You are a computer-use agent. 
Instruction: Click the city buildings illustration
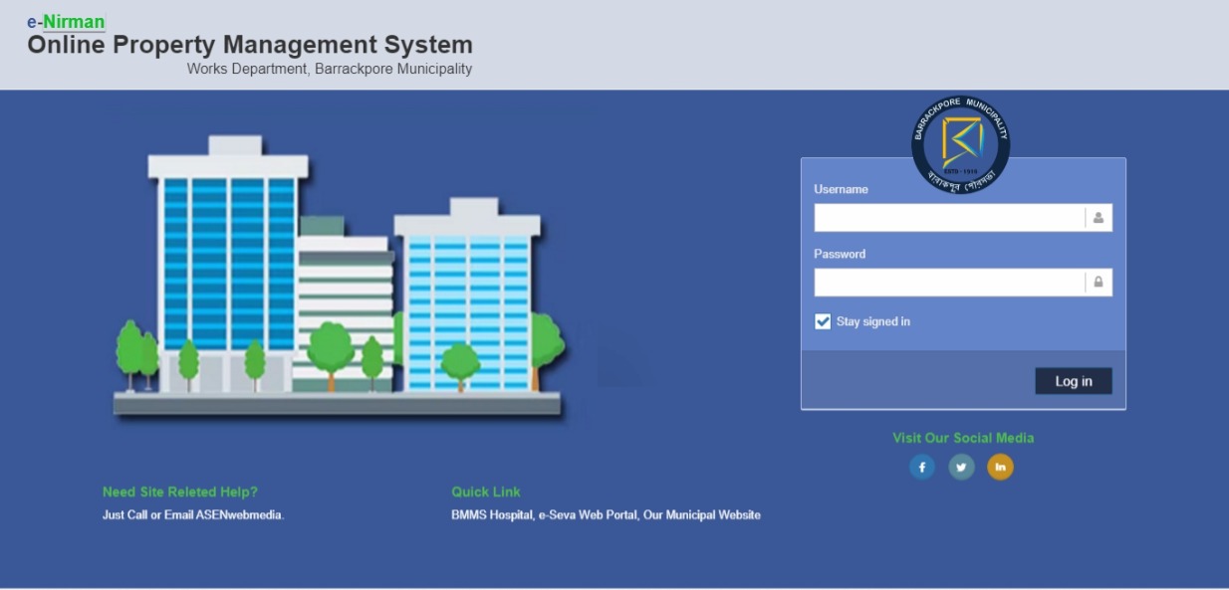click(339, 279)
